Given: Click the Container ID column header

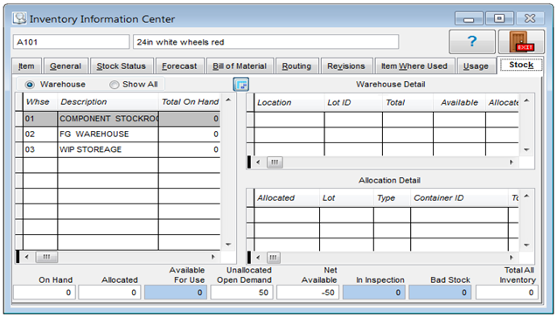Looking at the screenshot, I should [459, 198].
